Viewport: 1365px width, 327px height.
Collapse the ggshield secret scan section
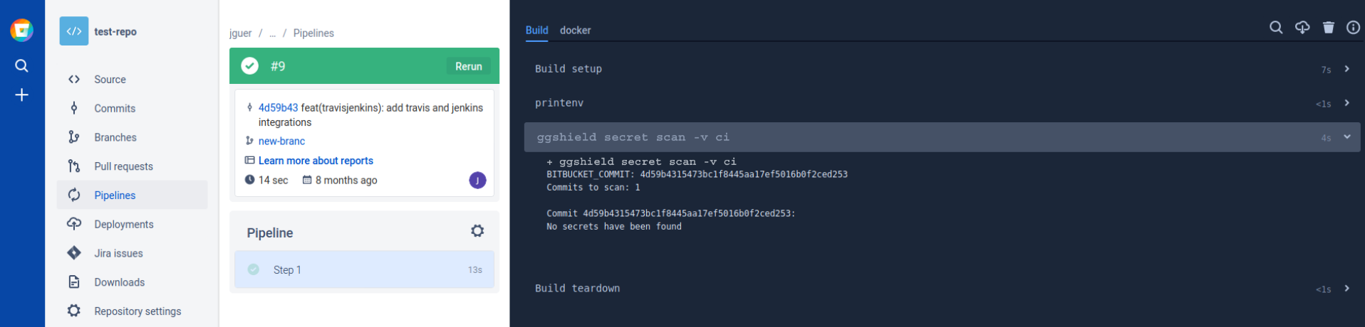click(x=943, y=137)
